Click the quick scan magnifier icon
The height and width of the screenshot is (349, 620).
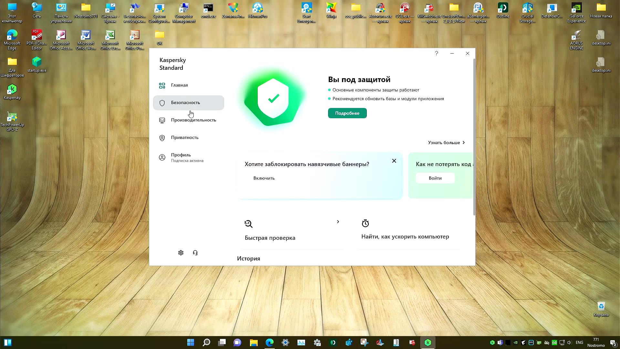tap(248, 224)
